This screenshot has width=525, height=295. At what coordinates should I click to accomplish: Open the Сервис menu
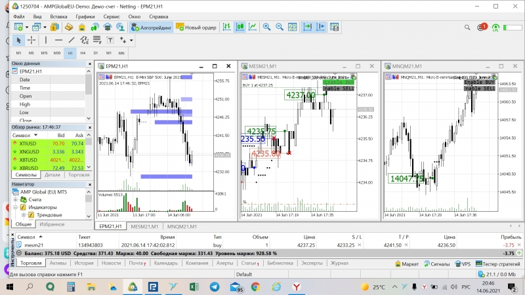click(112, 16)
